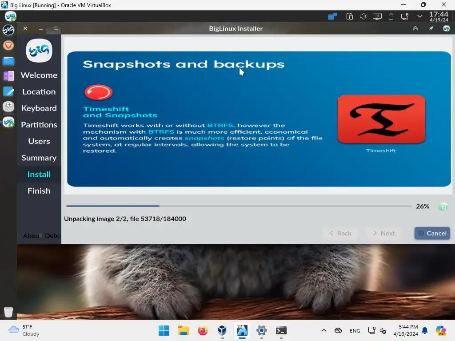Click the Debug link in installer sidebar

(x=53, y=236)
